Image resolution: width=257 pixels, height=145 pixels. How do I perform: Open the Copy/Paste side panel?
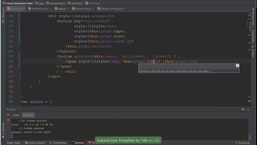[x=253, y=36]
